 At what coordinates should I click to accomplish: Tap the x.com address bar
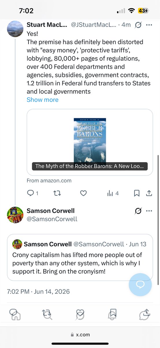80,334
